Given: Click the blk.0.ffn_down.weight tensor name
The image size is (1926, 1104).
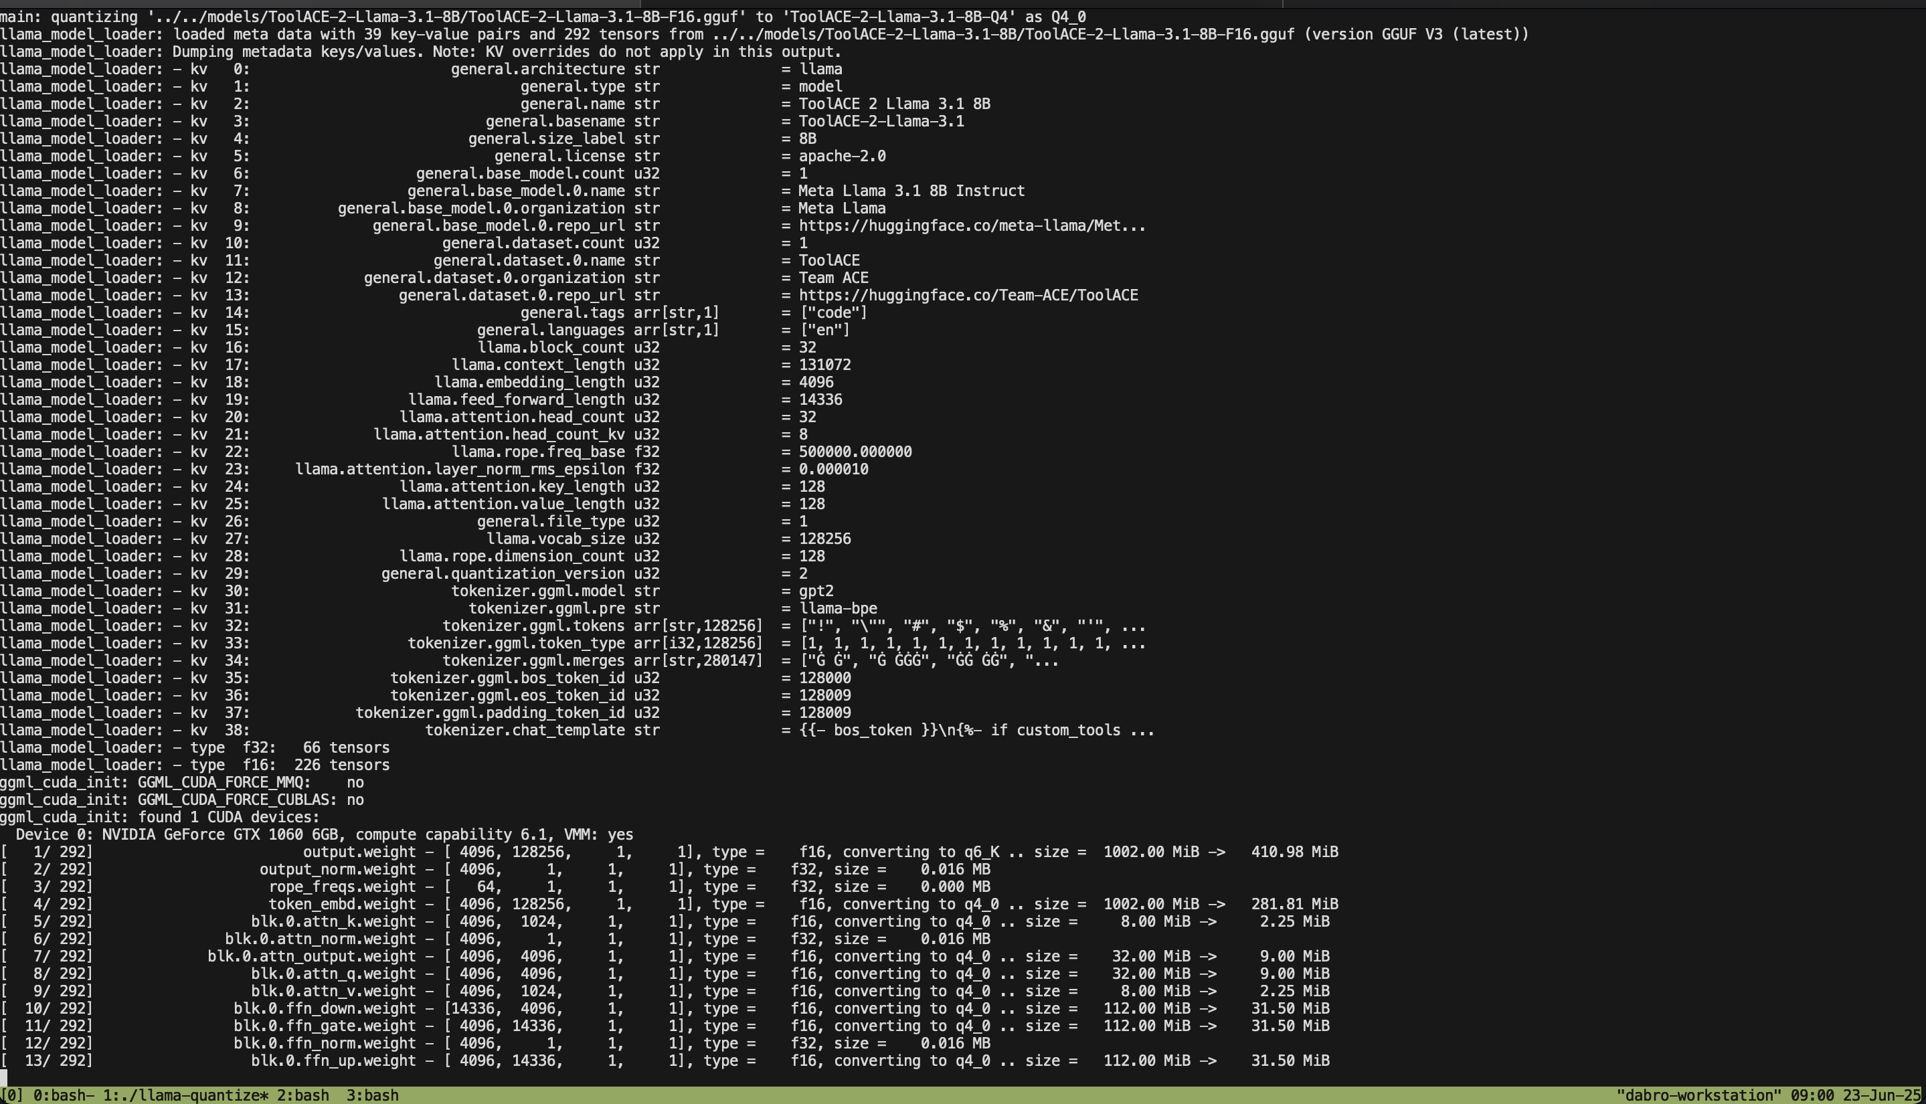Looking at the screenshot, I should [325, 1008].
